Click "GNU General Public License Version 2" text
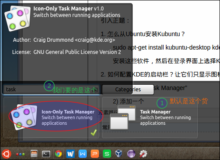The height and width of the screenshot is (160, 220). pyautogui.click(x=77, y=52)
